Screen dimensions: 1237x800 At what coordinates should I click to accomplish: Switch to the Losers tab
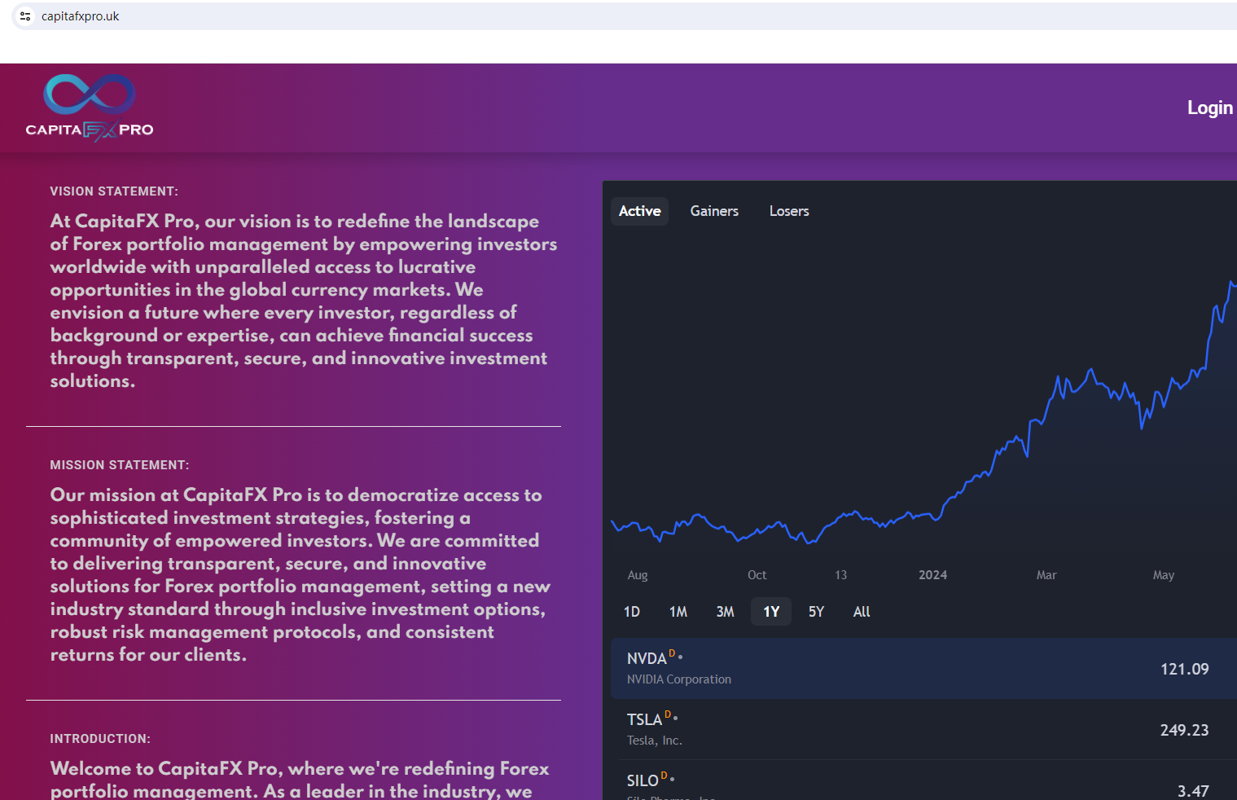click(x=789, y=211)
